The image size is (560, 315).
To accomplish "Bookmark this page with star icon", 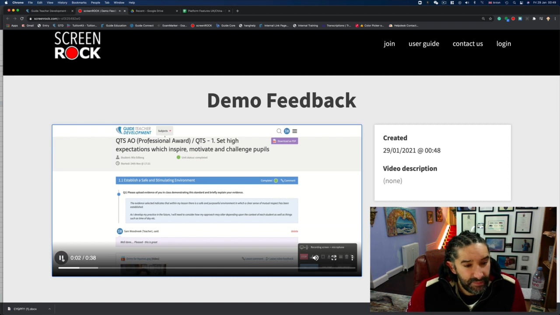I will (x=490, y=18).
